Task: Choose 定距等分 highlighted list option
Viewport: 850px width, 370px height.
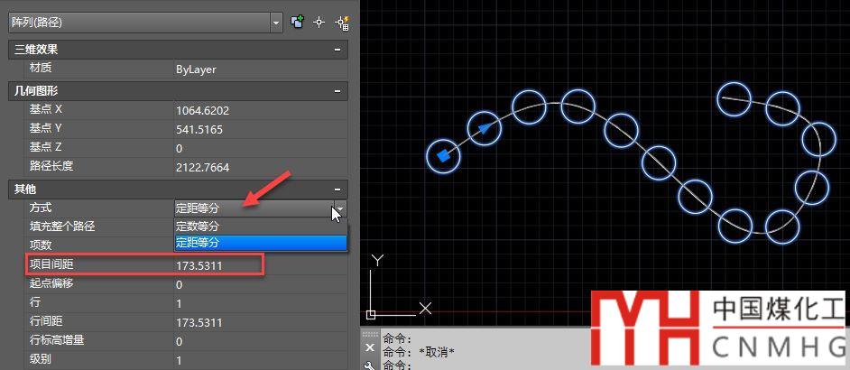Action: point(260,243)
